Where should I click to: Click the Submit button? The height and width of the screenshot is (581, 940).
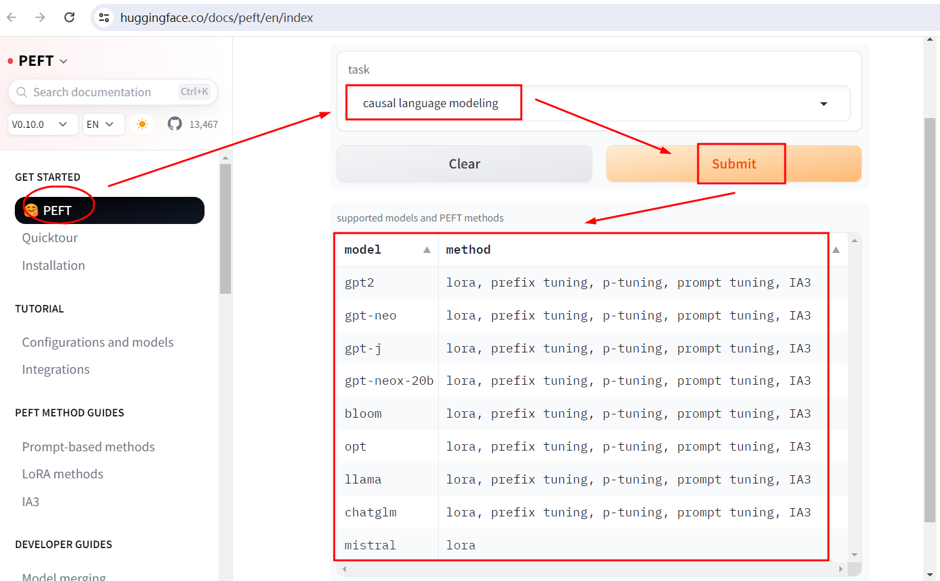click(734, 164)
